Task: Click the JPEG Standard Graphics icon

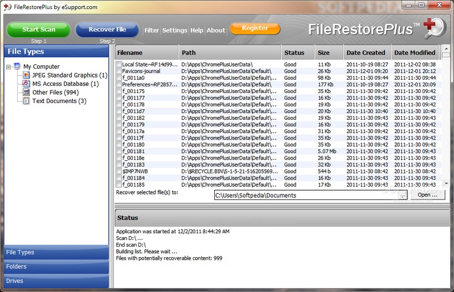Action: click(26, 75)
